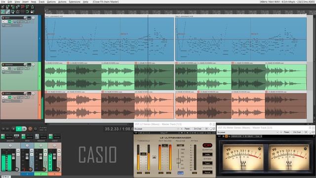Image resolution: width=316 pixels, height=178 pixels.
Task: Go to project start in transport
Action: (3, 129)
